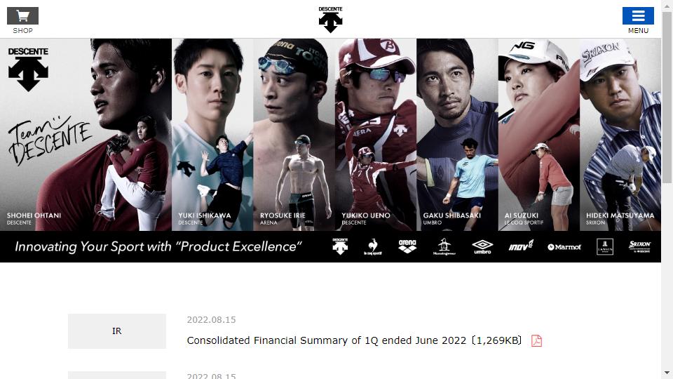Select the le coq sportif rooster logo

pos(372,247)
